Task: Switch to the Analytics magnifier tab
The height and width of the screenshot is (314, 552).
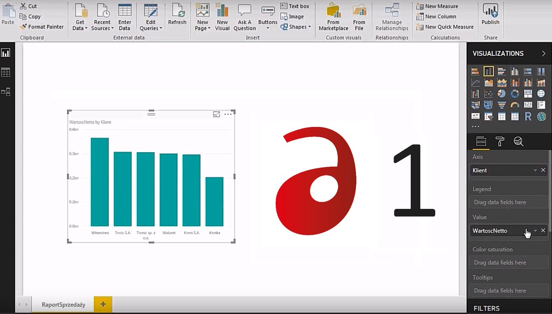Action: 518,141
